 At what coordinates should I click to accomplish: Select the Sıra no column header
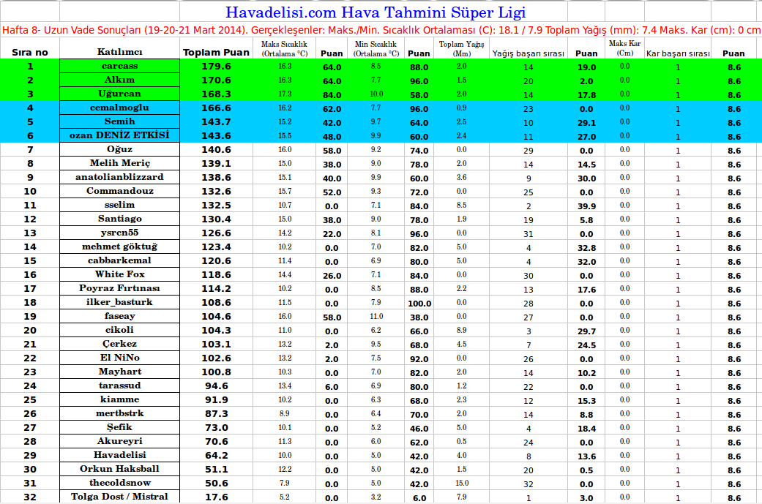[x=30, y=53]
